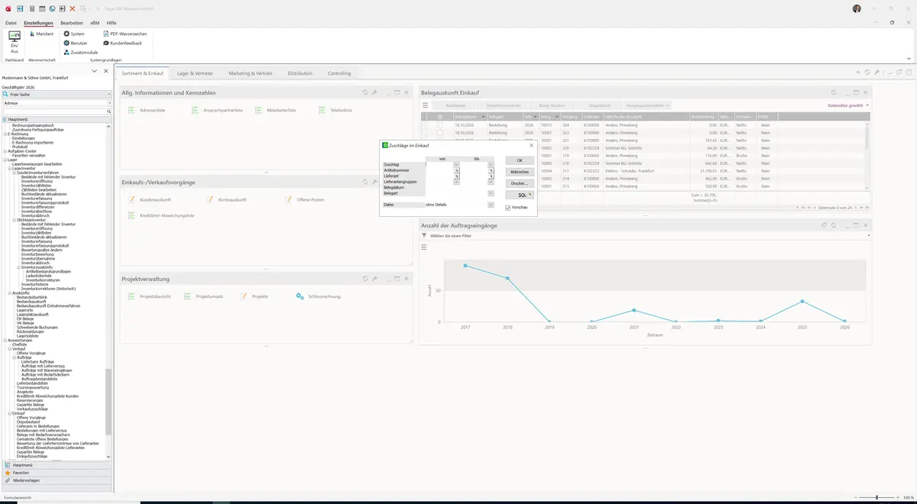Open Kundenfeedback in the ribbon
Viewport: 917px width, 504px height.
click(122, 43)
